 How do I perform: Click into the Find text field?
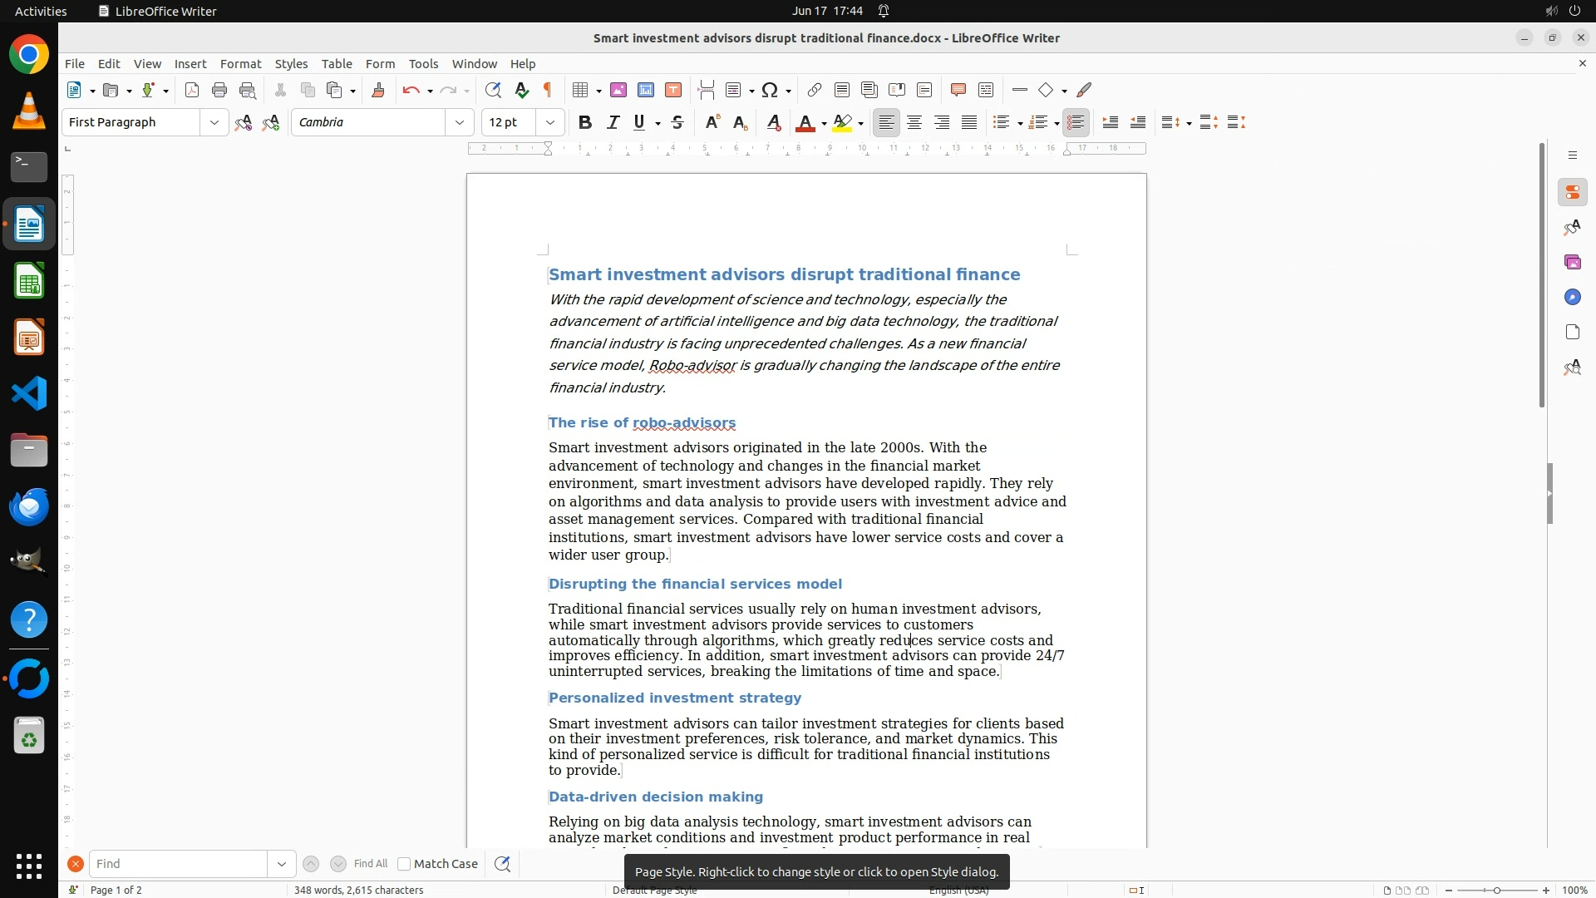pyautogui.click(x=178, y=864)
